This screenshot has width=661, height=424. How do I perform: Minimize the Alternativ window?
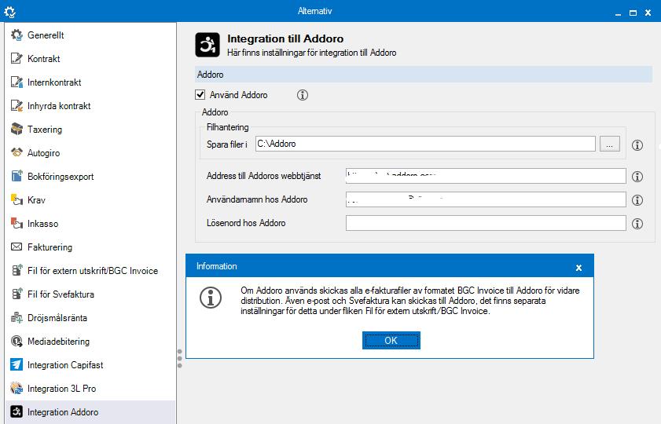click(x=618, y=13)
